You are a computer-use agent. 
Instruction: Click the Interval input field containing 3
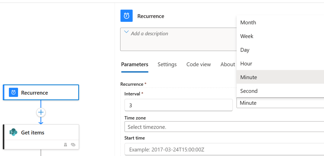(178, 105)
